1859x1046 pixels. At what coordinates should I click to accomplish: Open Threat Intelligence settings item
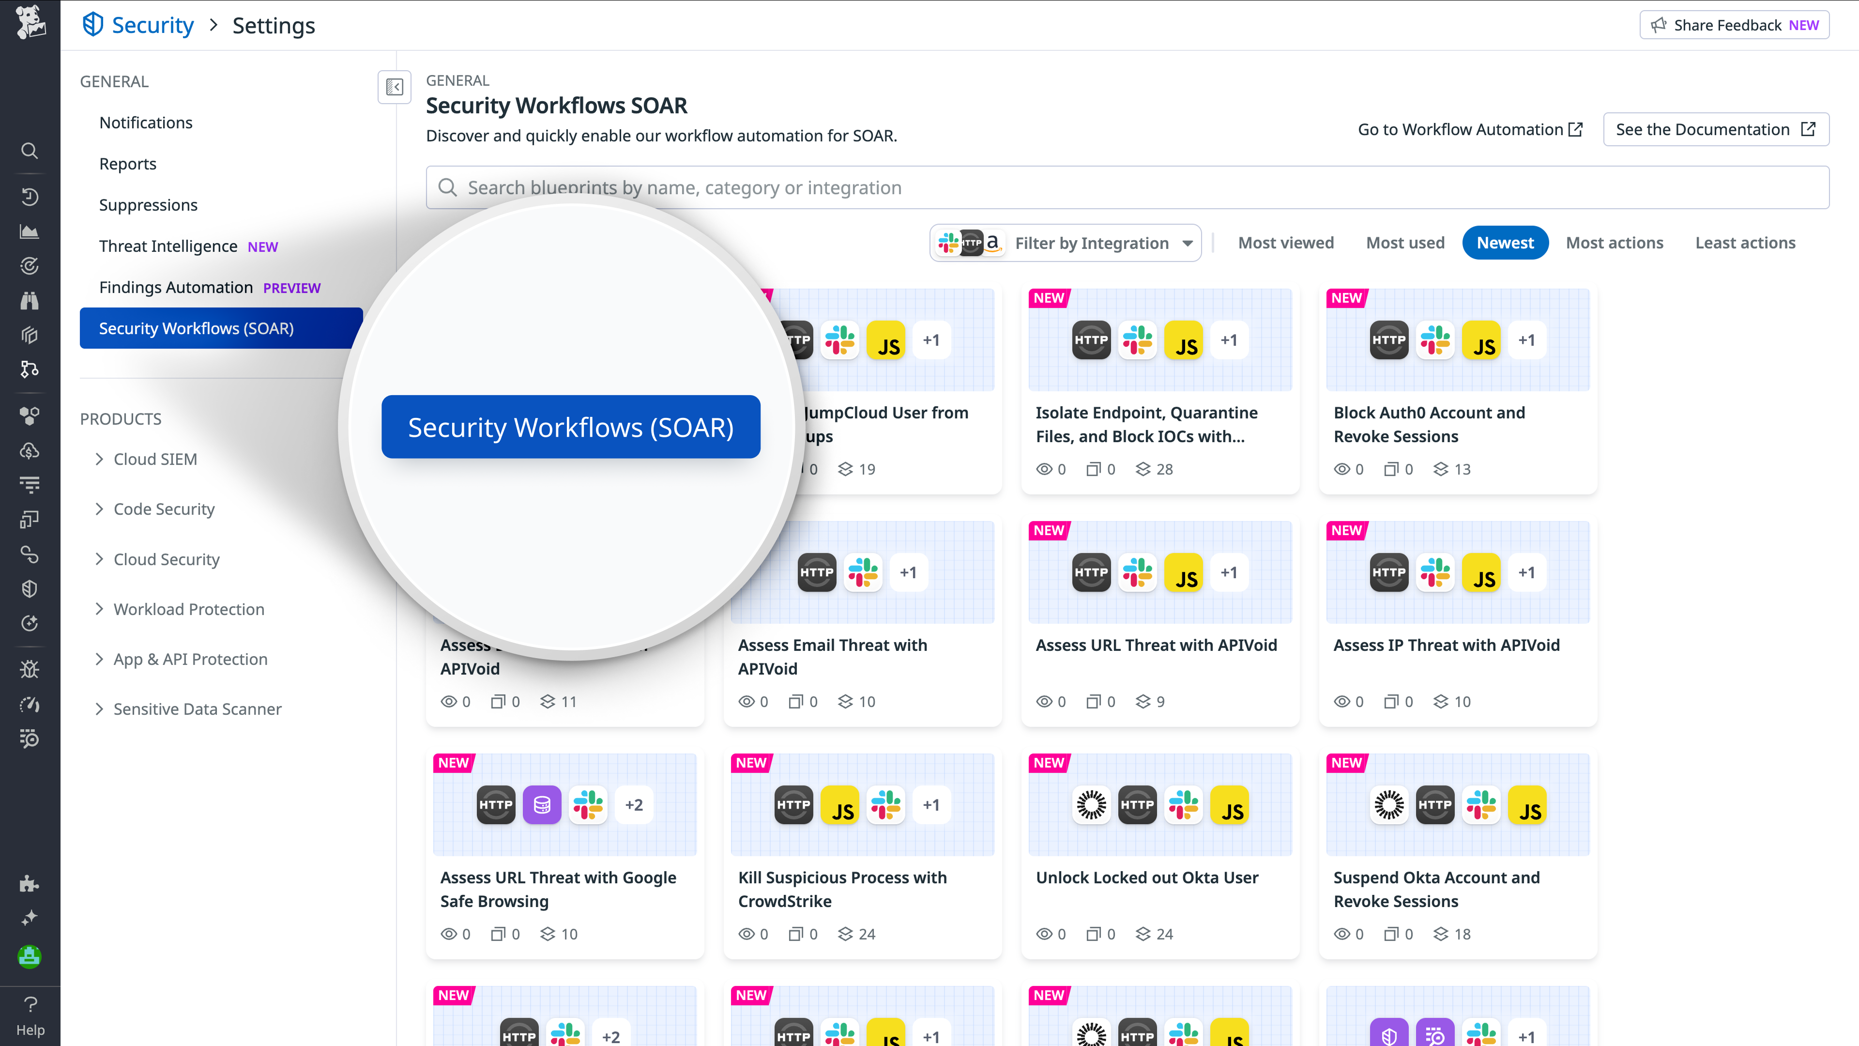tap(168, 246)
